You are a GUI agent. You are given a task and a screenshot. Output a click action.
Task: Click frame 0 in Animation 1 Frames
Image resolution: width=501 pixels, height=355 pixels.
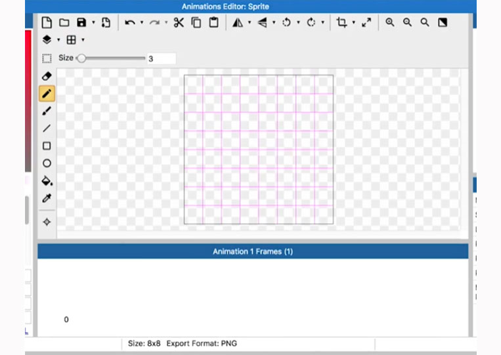click(66, 320)
